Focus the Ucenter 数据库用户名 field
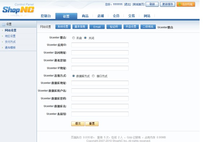Viewport: 205px width, 142px height. click(x=100, y=91)
